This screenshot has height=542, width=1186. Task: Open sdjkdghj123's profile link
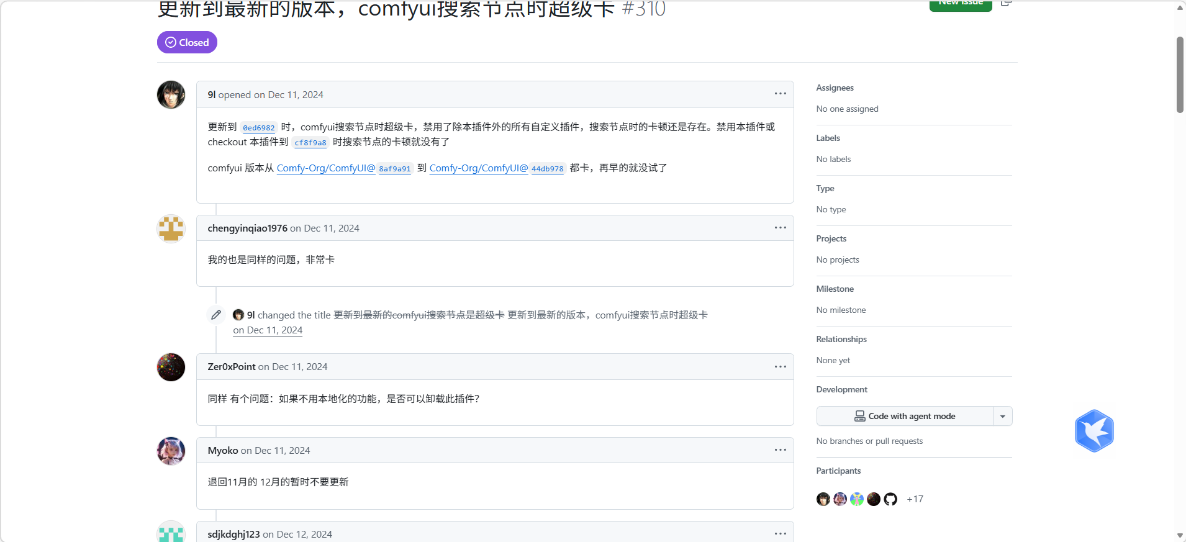click(x=233, y=534)
